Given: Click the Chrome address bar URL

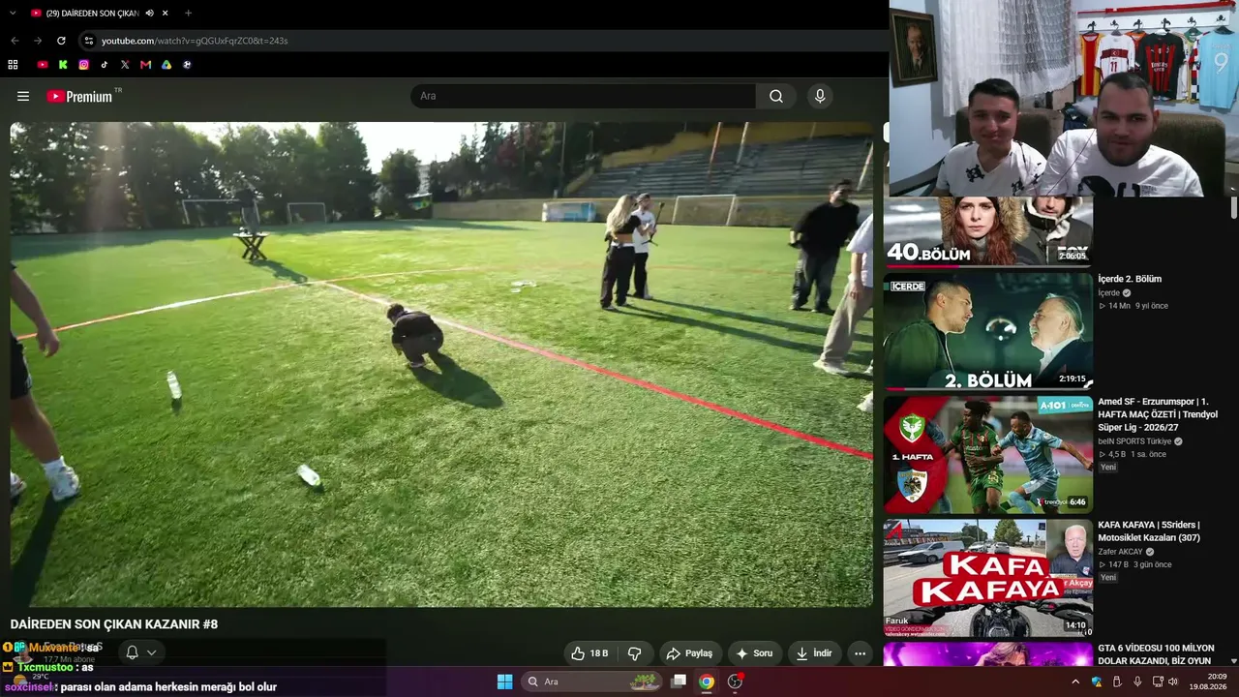Looking at the screenshot, I should pyautogui.click(x=194, y=41).
